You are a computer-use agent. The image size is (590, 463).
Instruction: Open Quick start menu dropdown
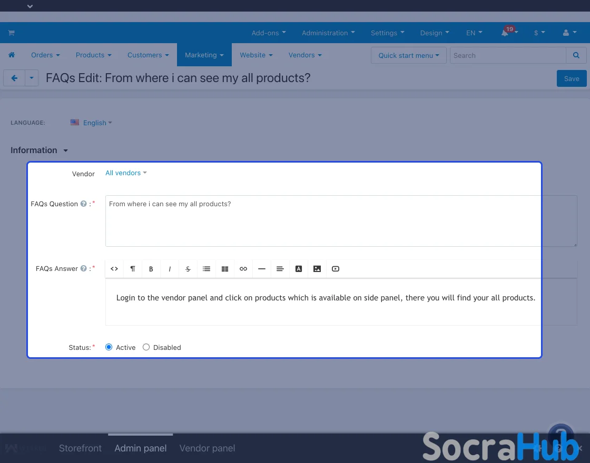409,55
